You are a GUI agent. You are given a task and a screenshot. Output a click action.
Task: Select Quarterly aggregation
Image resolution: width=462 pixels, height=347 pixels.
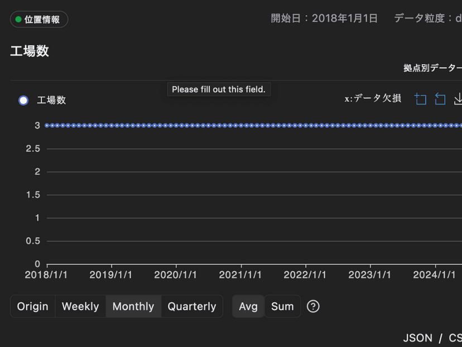coord(192,306)
